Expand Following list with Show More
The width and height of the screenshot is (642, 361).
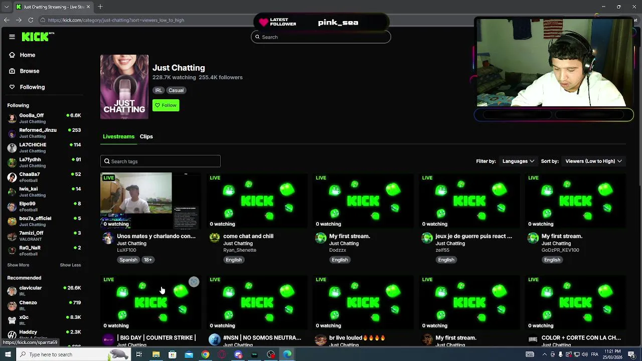tap(18, 265)
